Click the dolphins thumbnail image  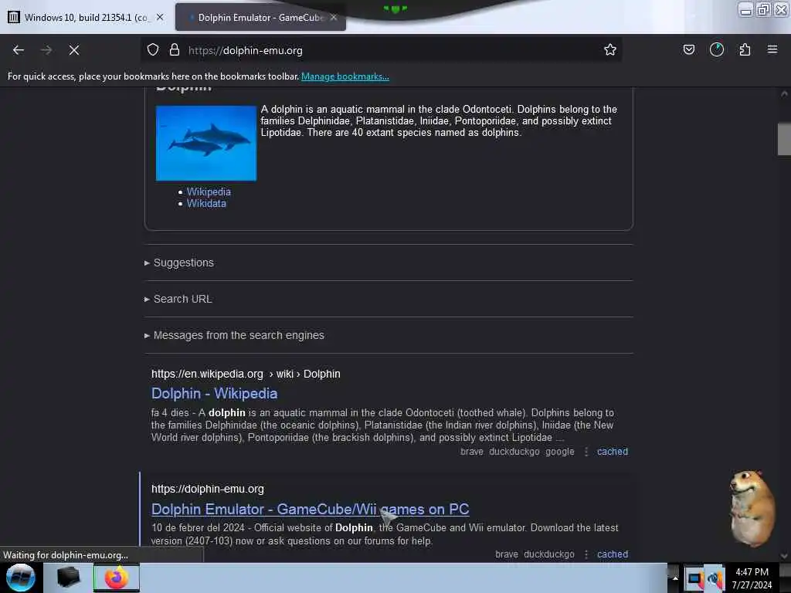[205, 143]
